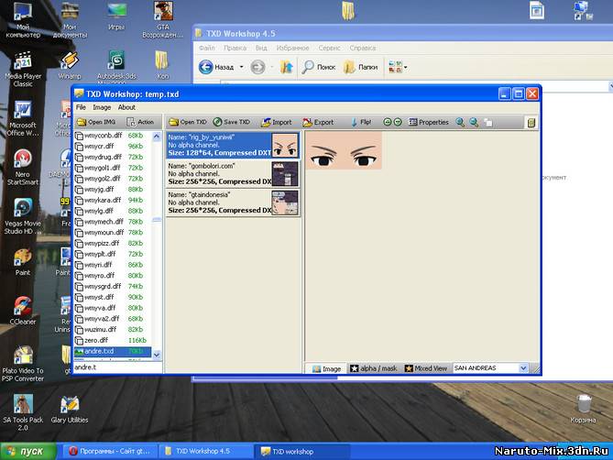The height and width of the screenshot is (460, 613).
Task: Click the eyes texture preview image
Action: click(x=344, y=150)
